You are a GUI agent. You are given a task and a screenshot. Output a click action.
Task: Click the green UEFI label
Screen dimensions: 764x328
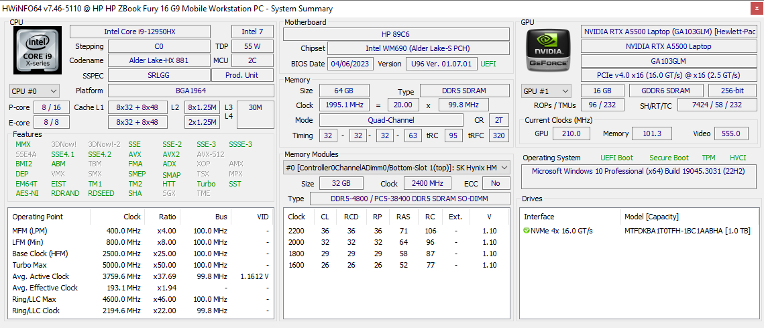[488, 64]
